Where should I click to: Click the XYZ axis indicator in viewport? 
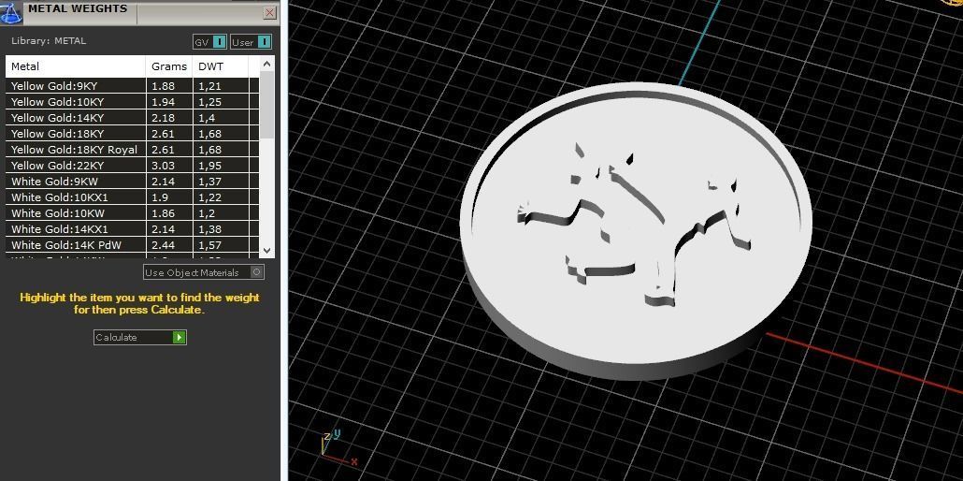(x=339, y=448)
